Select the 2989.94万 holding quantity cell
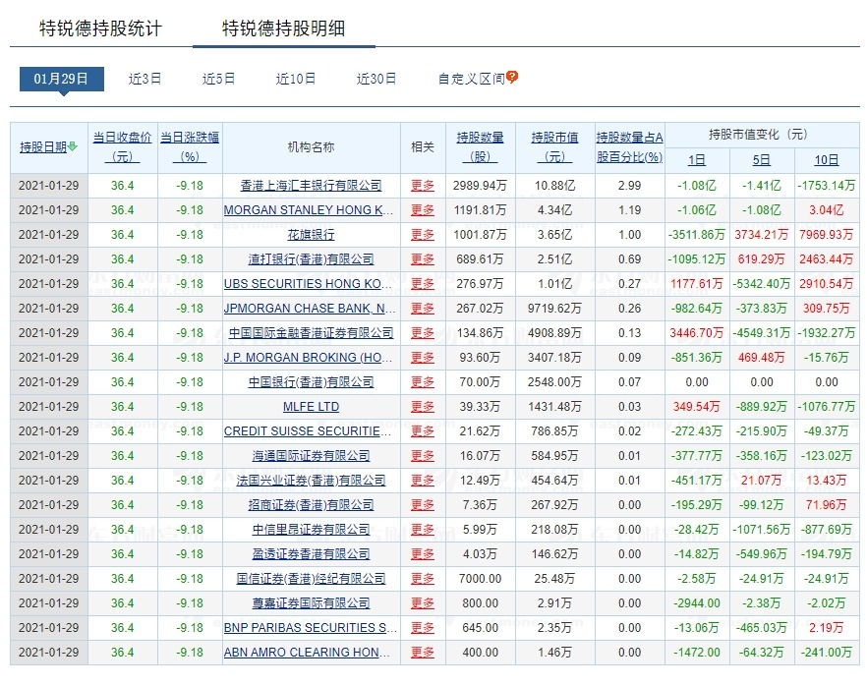867x686 pixels. (480, 186)
